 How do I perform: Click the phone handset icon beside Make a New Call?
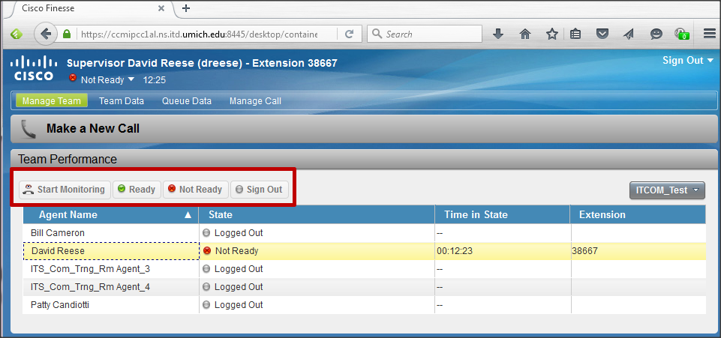[29, 129]
